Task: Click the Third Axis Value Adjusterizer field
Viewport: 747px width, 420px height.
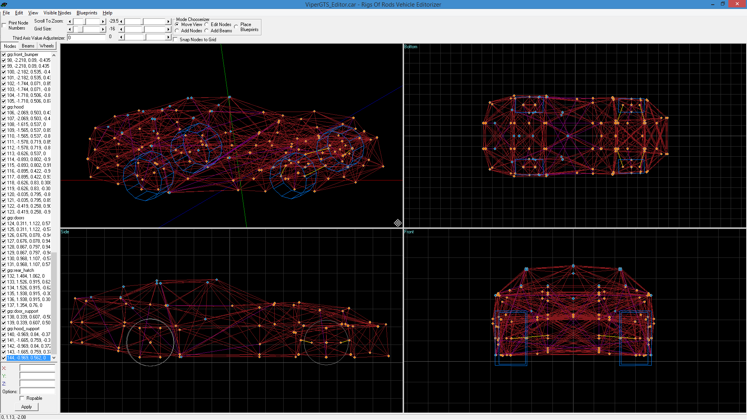Action: click(86, 38)
